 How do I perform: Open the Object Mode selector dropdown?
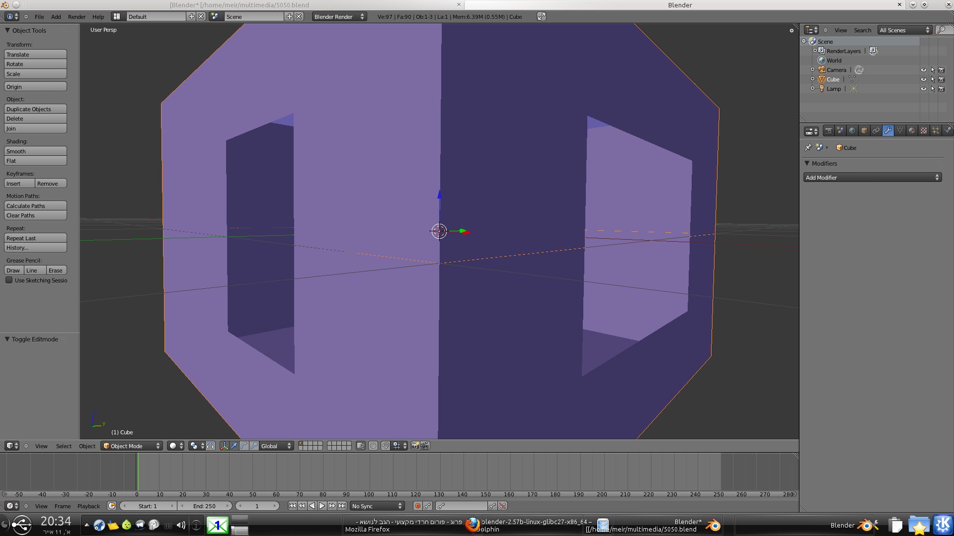(x=132, y=446)
